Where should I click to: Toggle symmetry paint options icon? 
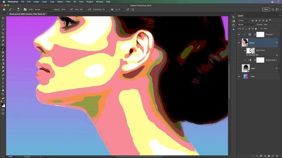click(x=133, y=10)
